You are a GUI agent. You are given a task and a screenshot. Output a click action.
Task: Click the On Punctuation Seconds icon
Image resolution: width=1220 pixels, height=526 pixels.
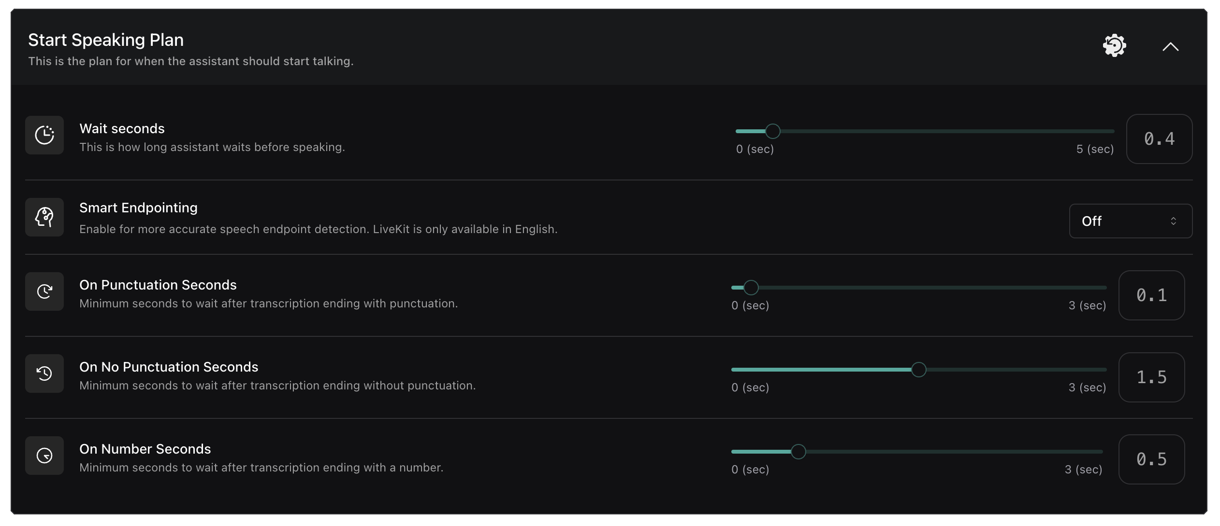(44, 291)
